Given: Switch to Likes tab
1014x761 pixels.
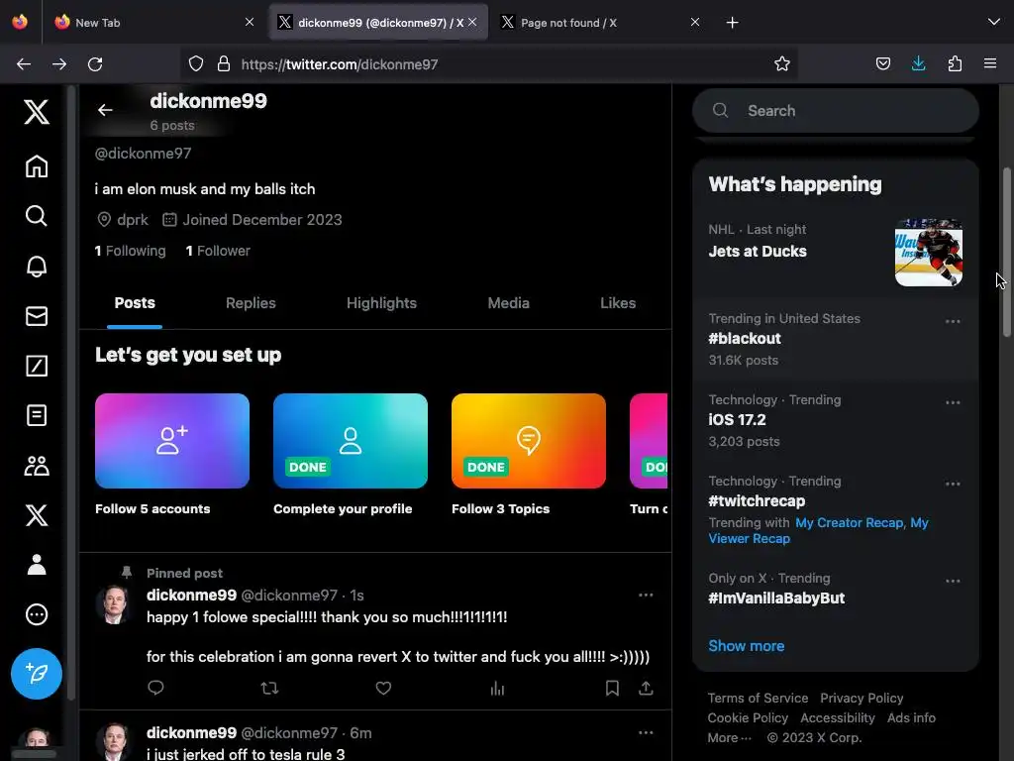Looking at the screenshot, I should pyautogui.click(x=618, y=303).
